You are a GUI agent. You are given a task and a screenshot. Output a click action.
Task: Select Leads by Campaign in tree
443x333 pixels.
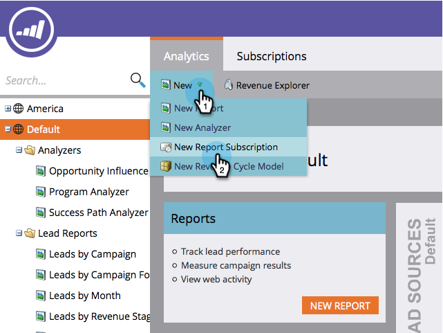93,254
